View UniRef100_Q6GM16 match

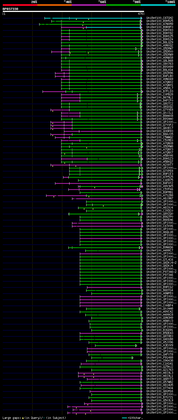coord(160,391)
